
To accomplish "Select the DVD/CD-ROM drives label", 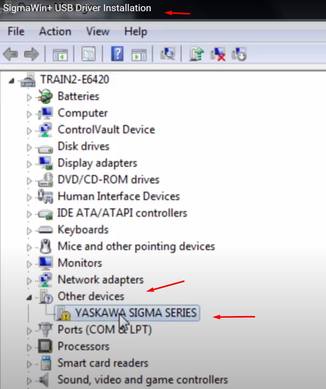I will point(108,179).
